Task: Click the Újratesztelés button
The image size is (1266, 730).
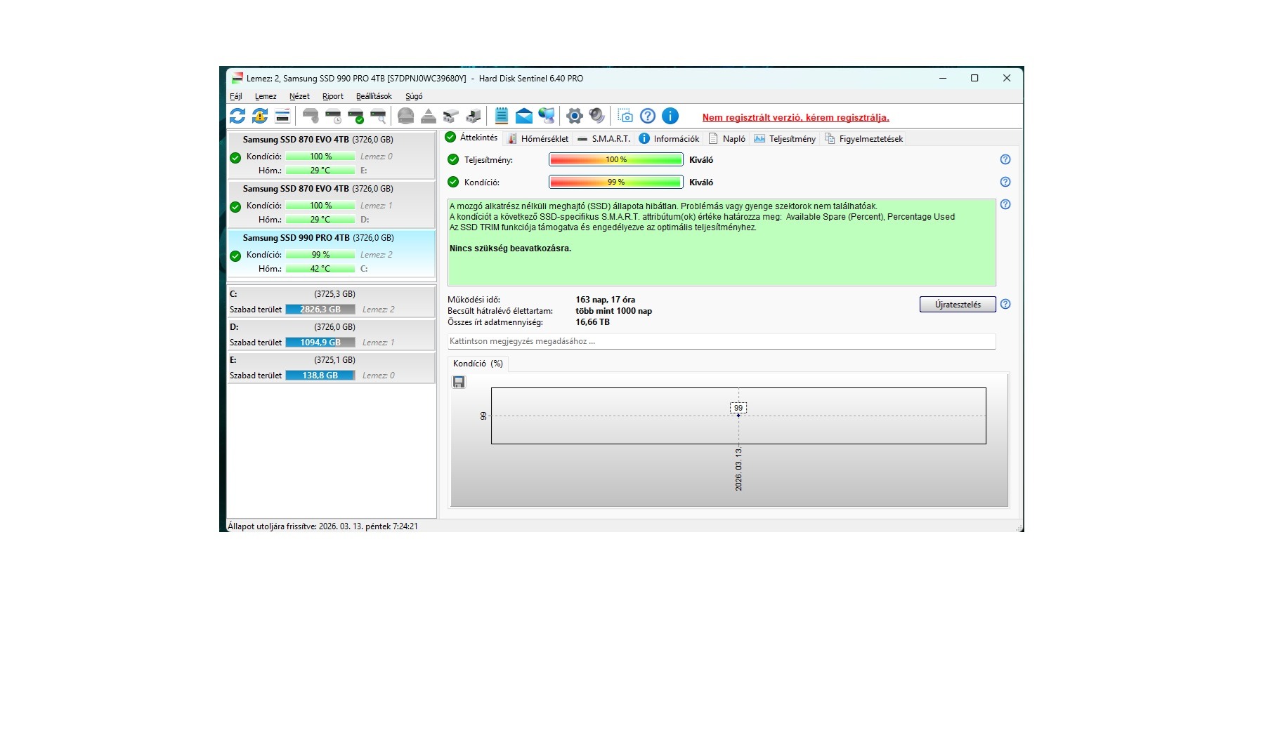Action: point(958,304)
